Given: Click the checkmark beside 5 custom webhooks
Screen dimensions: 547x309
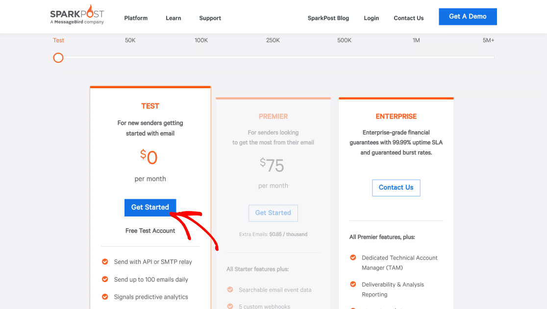Looking at the screenshot, I should click(x=230, y=306).
